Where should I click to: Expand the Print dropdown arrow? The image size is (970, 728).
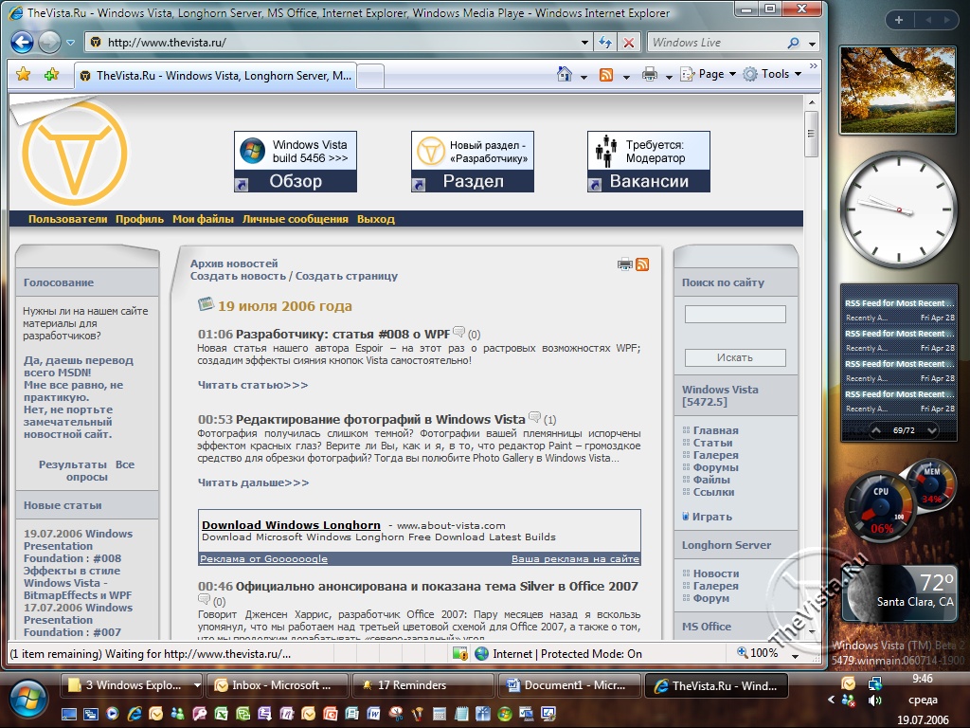pyautogui.click(x=669, y=76)
